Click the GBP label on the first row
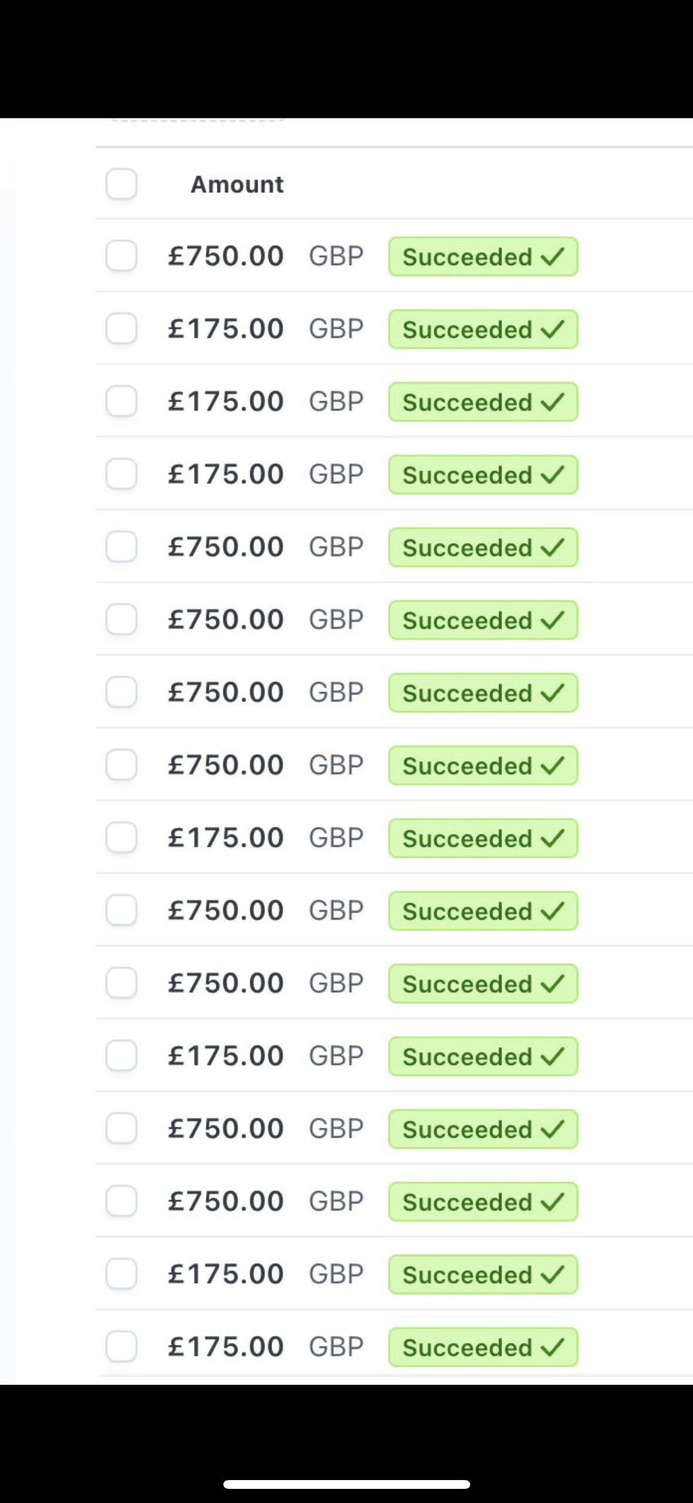This screenshot has height=1503, width=693. (336, 256)
